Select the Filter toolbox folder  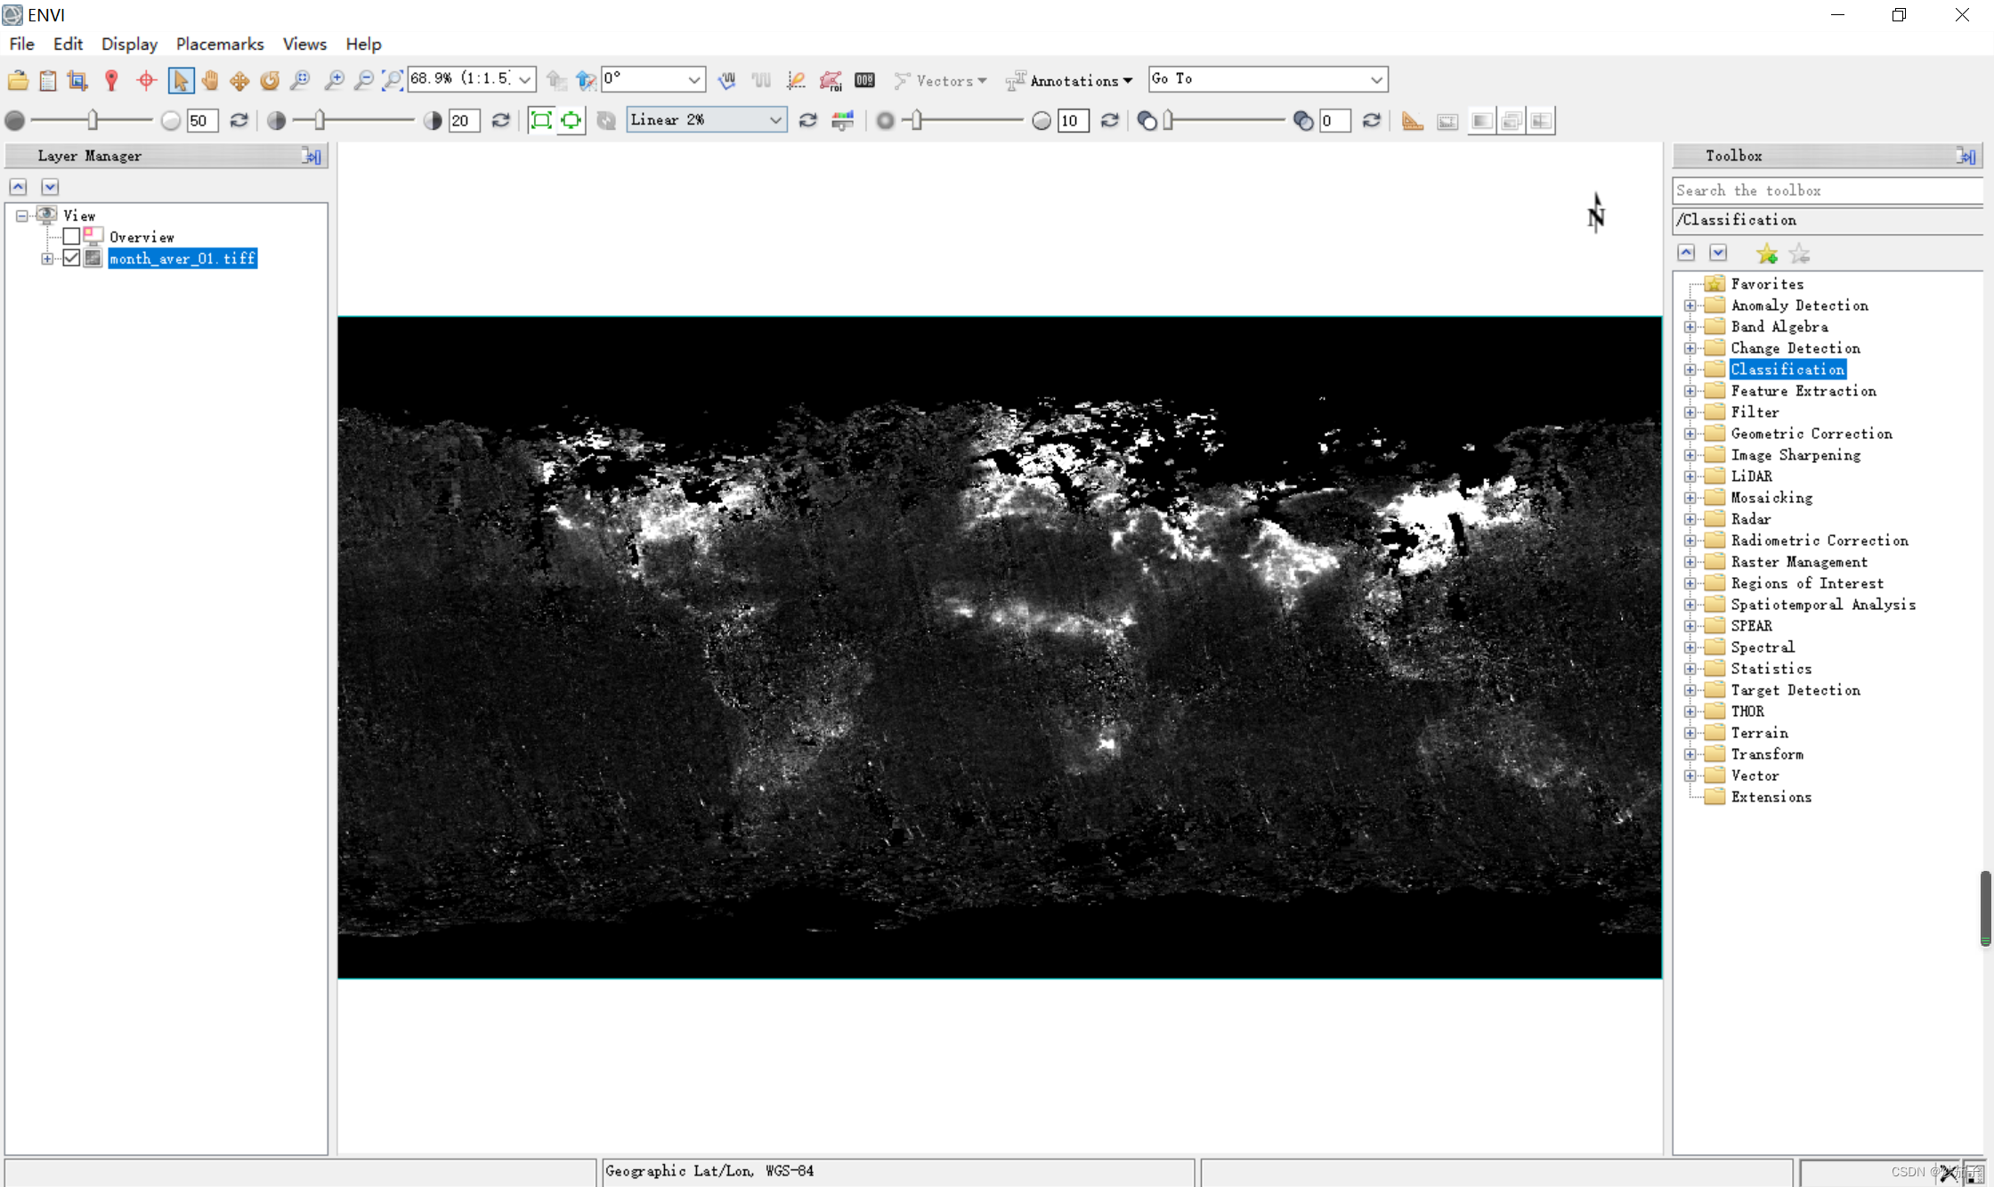tap(1755, 412)
